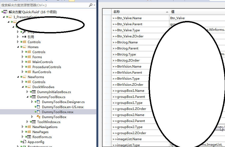The width and height of the screenshot is (225, 147).
Task: Select the solution 'Quick.Fluid' root node
Action: click(x=33, y=12)
